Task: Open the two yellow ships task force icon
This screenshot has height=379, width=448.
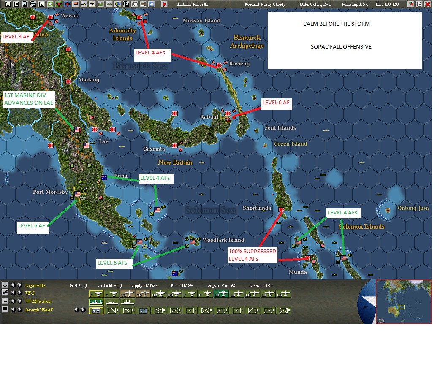Action: (x=92, y=4)
